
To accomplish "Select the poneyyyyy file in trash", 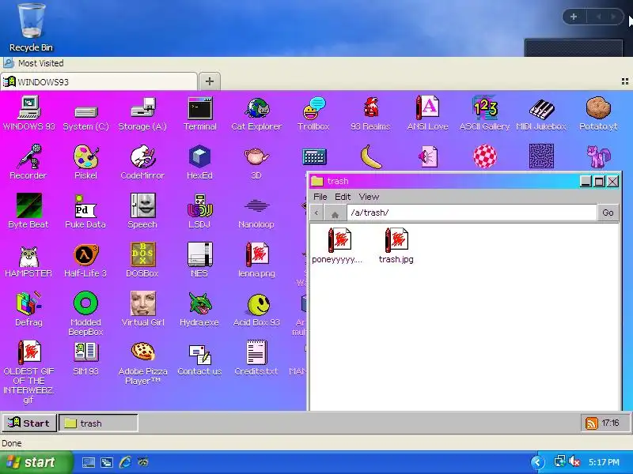I will (x=338, y=246).
